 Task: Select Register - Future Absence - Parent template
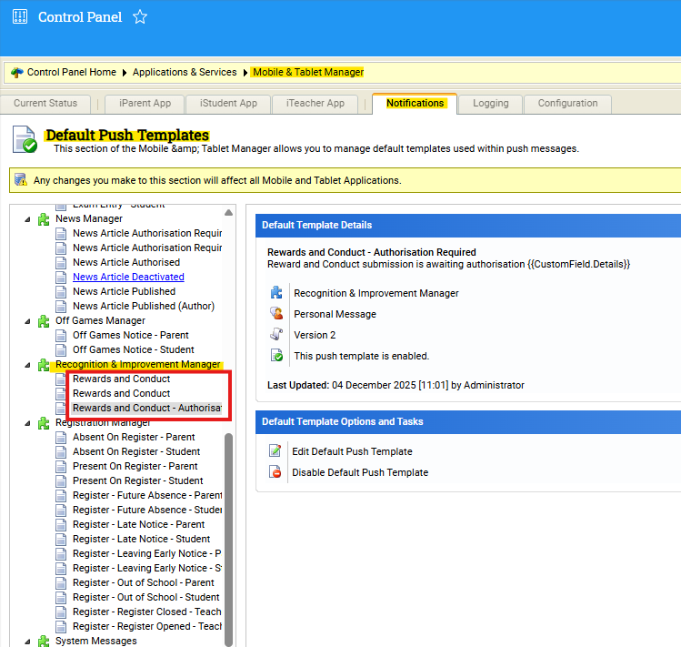tap(147, 495)
